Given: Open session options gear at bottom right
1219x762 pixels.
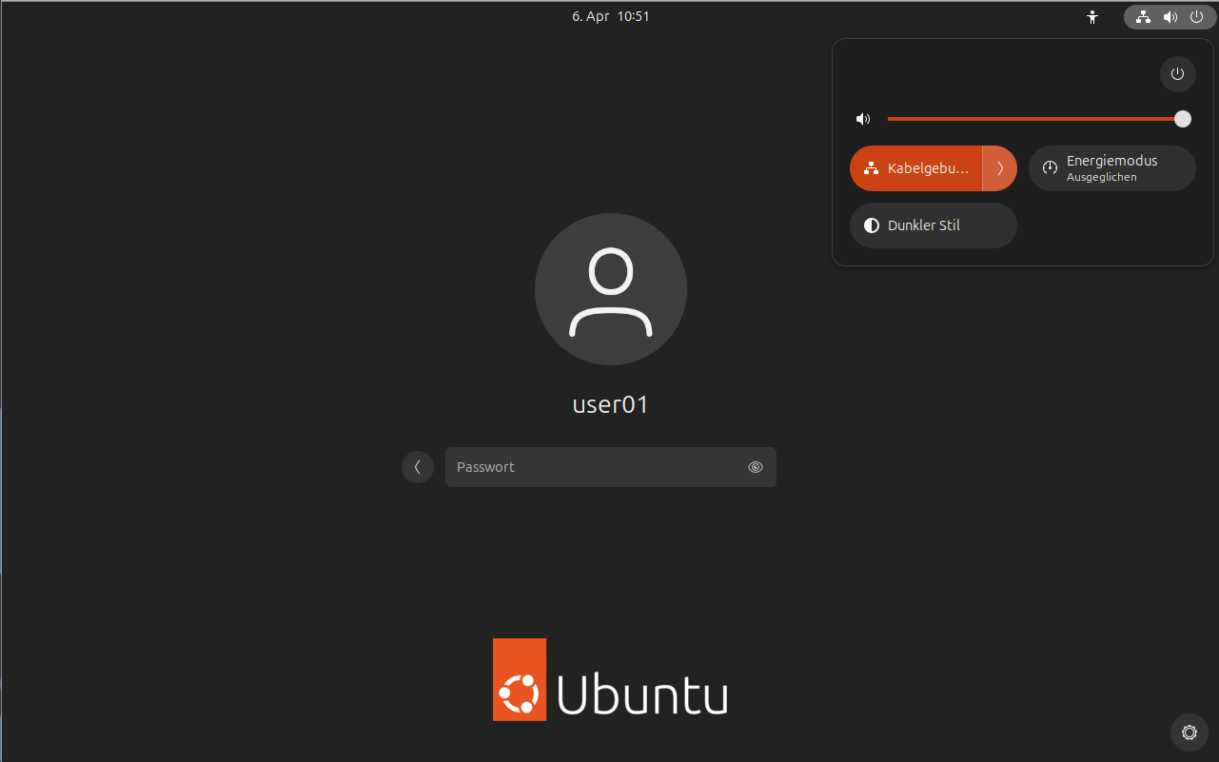Looking at the screenshot, I should 1189,733.
